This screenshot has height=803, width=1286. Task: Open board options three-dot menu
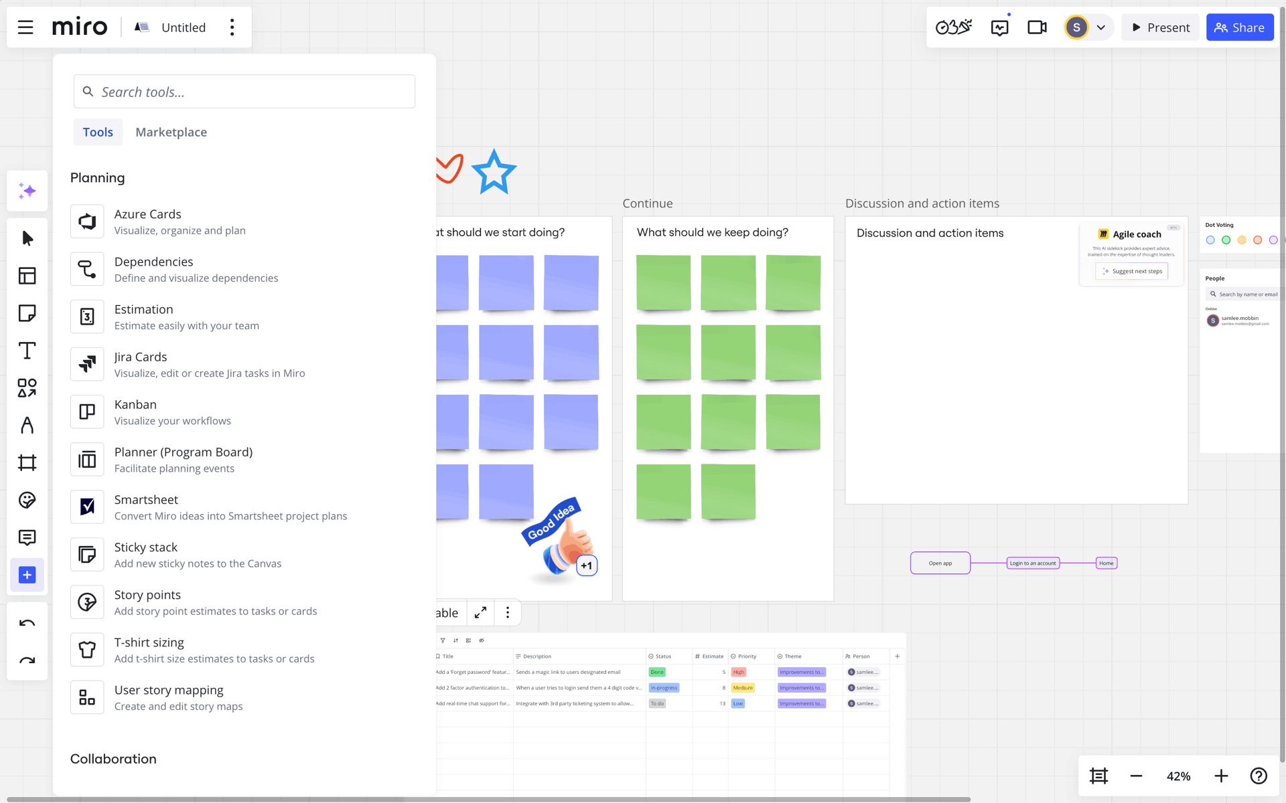coord(232,27)
